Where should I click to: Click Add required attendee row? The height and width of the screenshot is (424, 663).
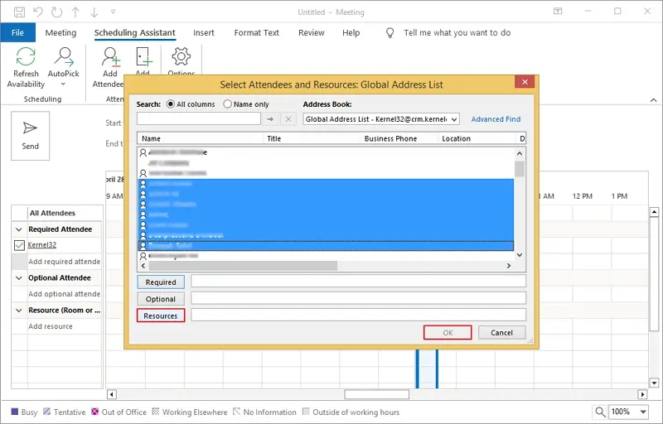65,262
